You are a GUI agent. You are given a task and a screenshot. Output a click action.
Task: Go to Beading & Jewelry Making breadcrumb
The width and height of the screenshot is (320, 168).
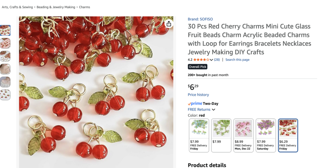[x=56, y=7]
